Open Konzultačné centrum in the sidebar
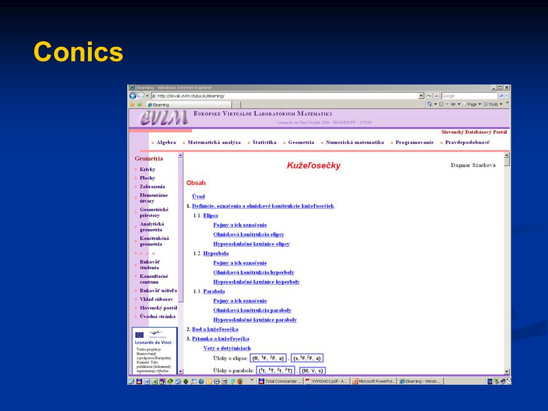Image resolution: width=548 pixels, height=411 pixels. pyautogui.click(x=154, y=279)
